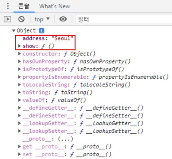
Task: Expand the isPrototypeOf entry
Action: 19,69
